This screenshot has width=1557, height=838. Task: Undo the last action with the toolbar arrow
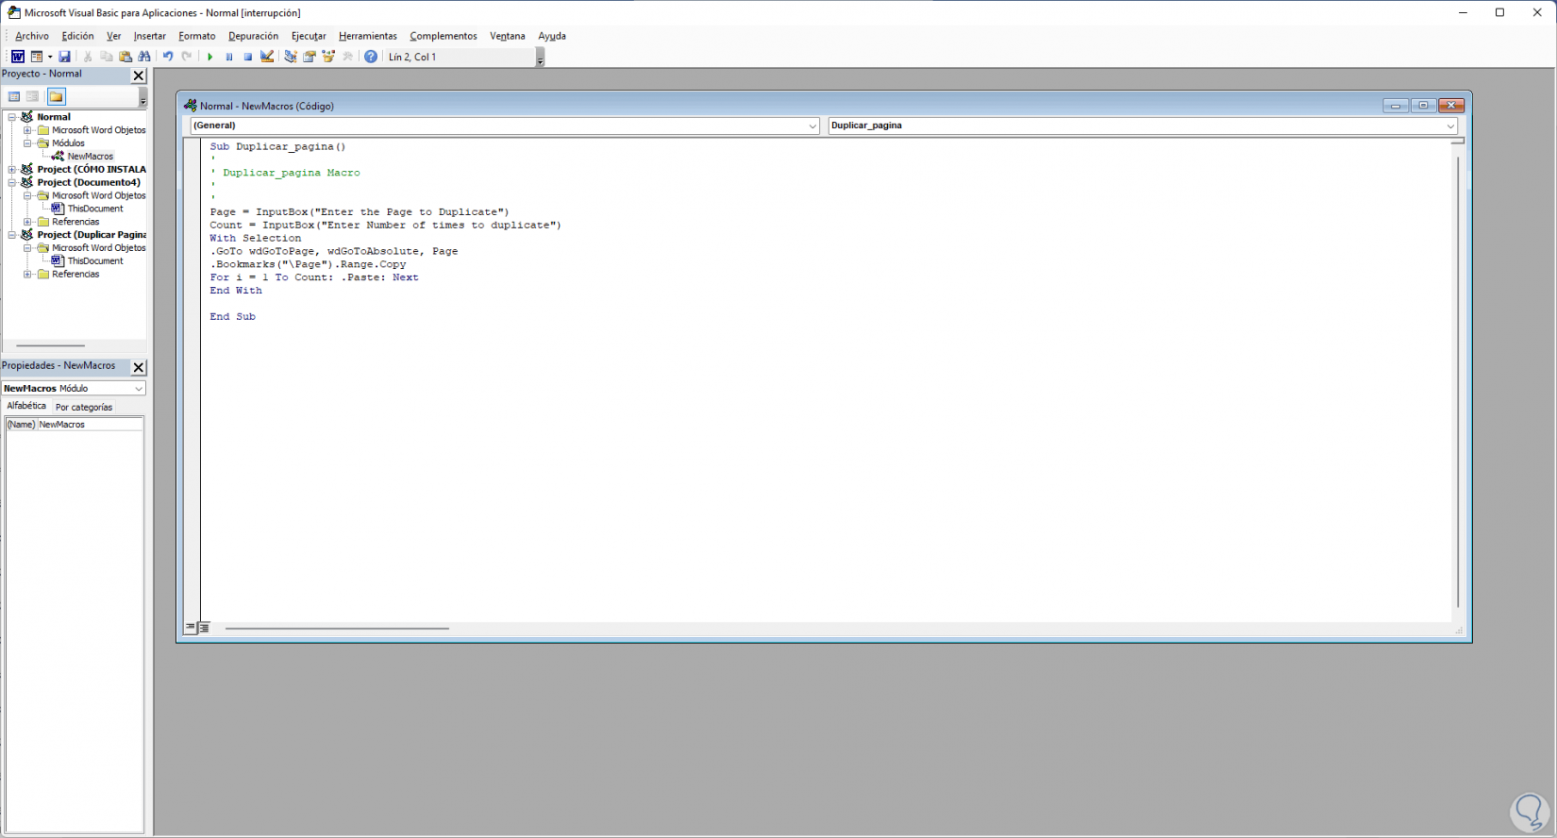168,57
